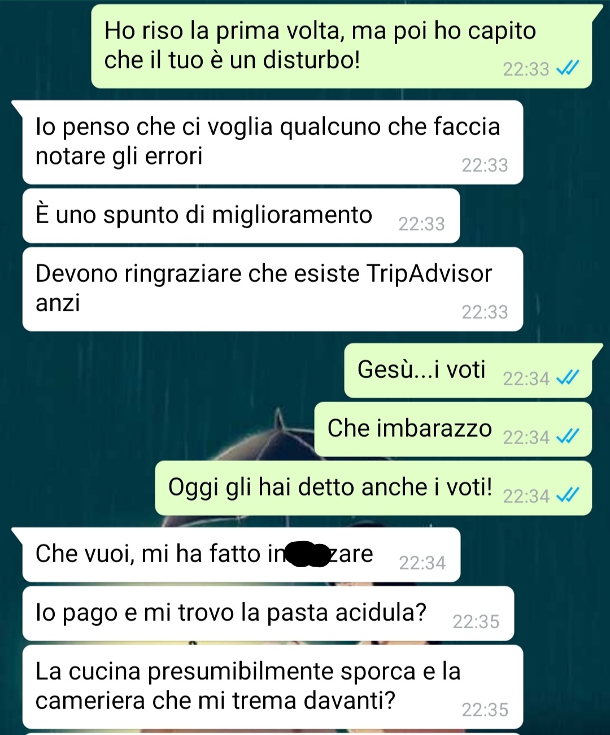The height and width of the screenshot is (735, 610).
Task: Tap the 'Ho riso la prima volta' sent message
Action: pos(342,46)
